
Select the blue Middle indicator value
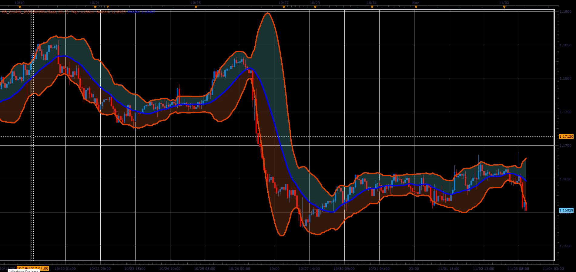point(142,12)
